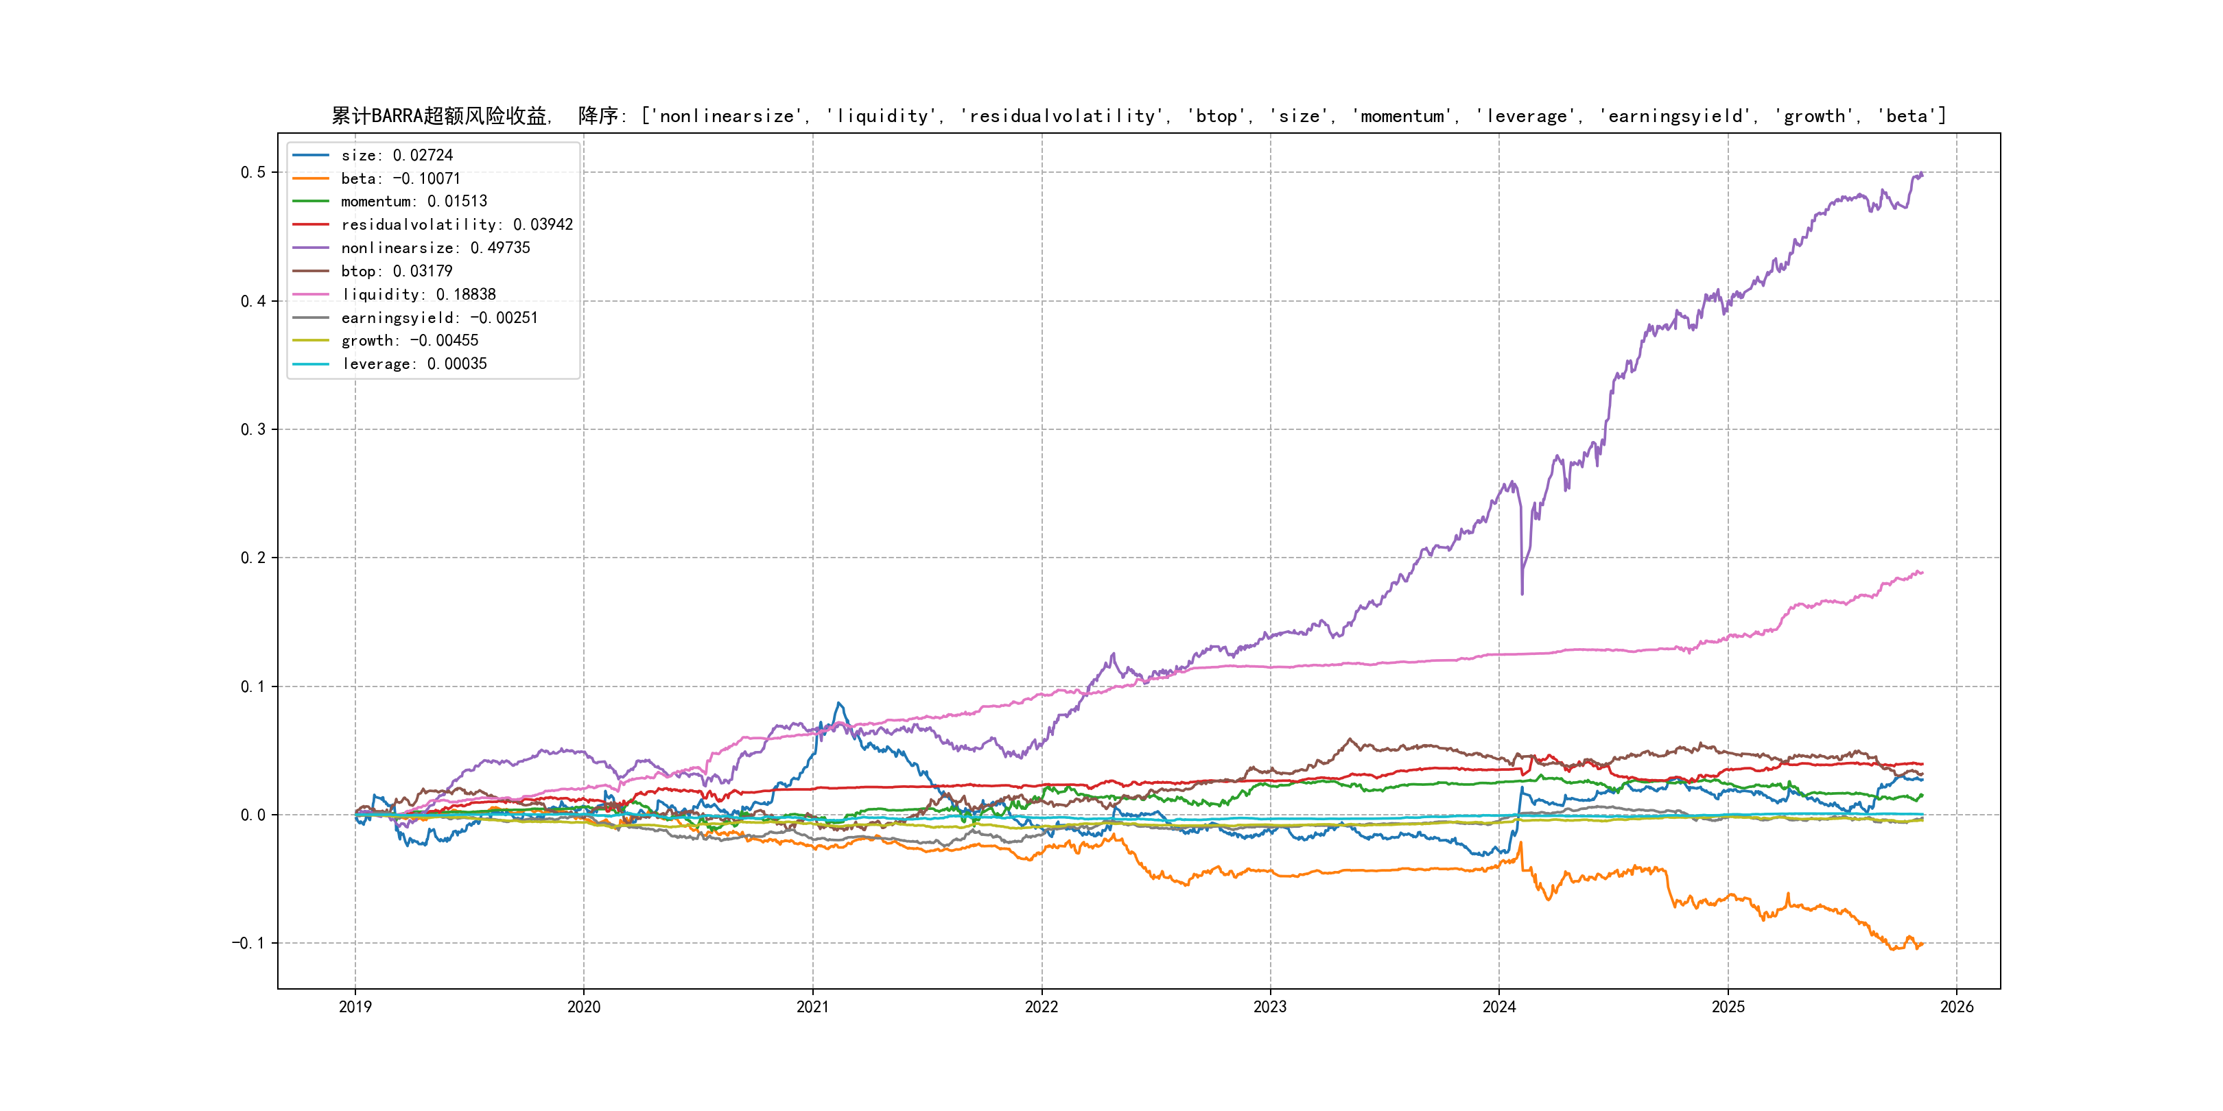Screen dimensions: 2223x1111
Task: Click the 2019 x-axis tick label
Action: click(x=355, y=1007)
